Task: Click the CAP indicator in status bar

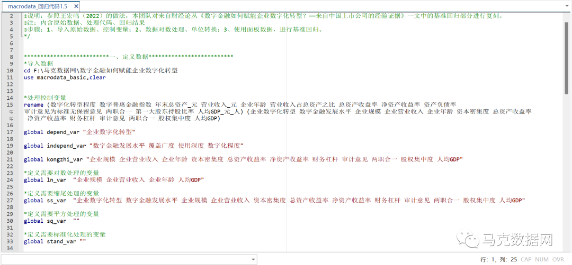Action: point(526,260)
